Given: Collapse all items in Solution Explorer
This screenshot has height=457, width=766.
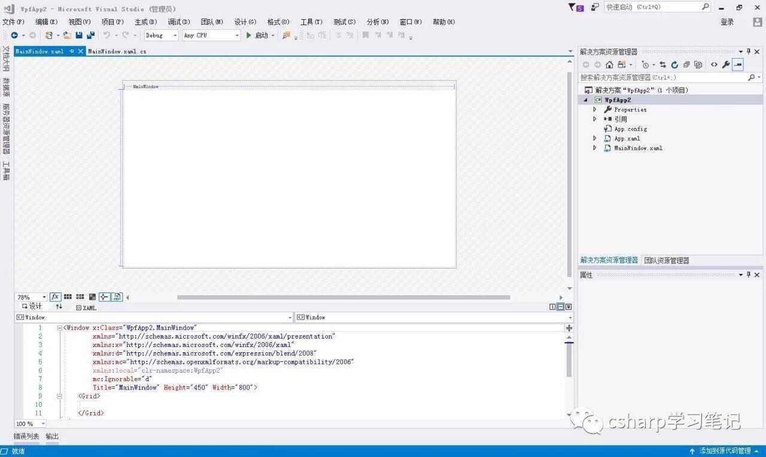Looking at the screenshot, I should click(686, 65).
